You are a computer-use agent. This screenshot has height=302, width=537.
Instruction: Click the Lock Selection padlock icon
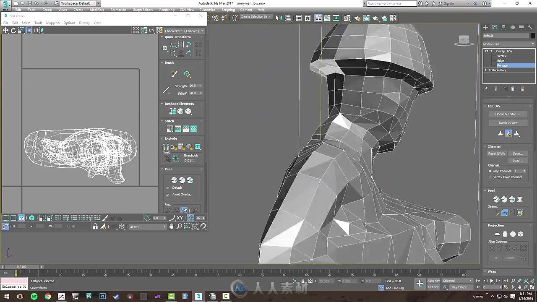[95, 226]
